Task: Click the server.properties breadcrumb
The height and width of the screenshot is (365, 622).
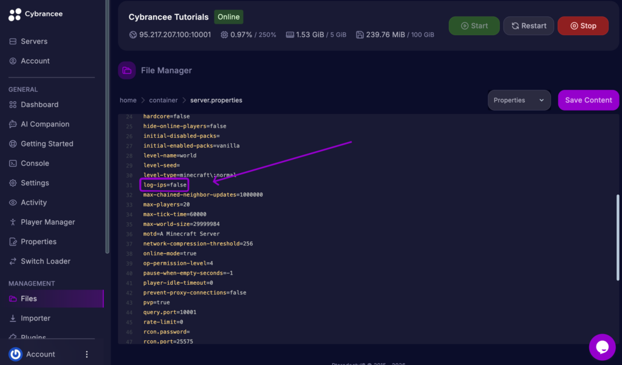Action: [x=216, y=100]
